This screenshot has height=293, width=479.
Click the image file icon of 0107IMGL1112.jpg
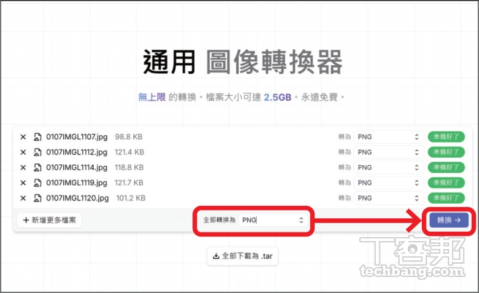pyautogui.click(x=37, y=152)
